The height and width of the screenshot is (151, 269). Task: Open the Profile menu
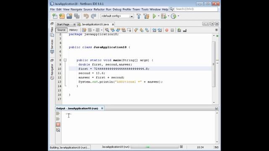(127, 9)
